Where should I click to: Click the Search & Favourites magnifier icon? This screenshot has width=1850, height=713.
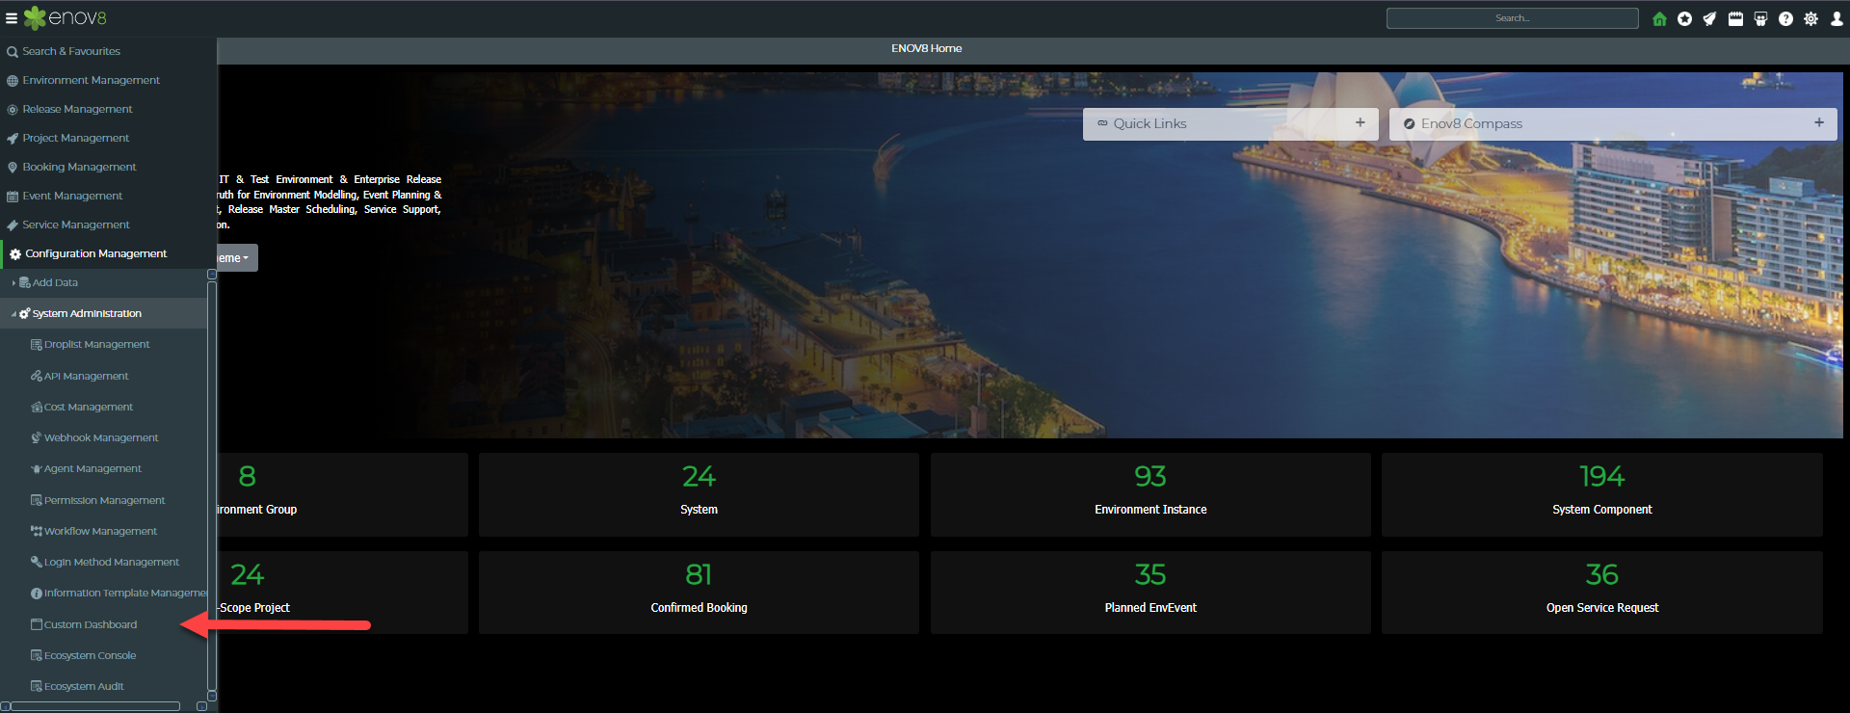click(13, 52)
